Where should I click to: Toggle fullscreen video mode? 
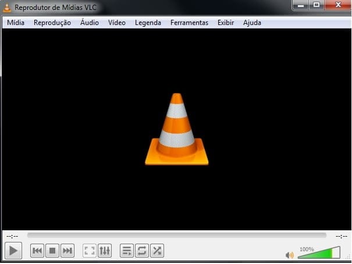(90, 251)
